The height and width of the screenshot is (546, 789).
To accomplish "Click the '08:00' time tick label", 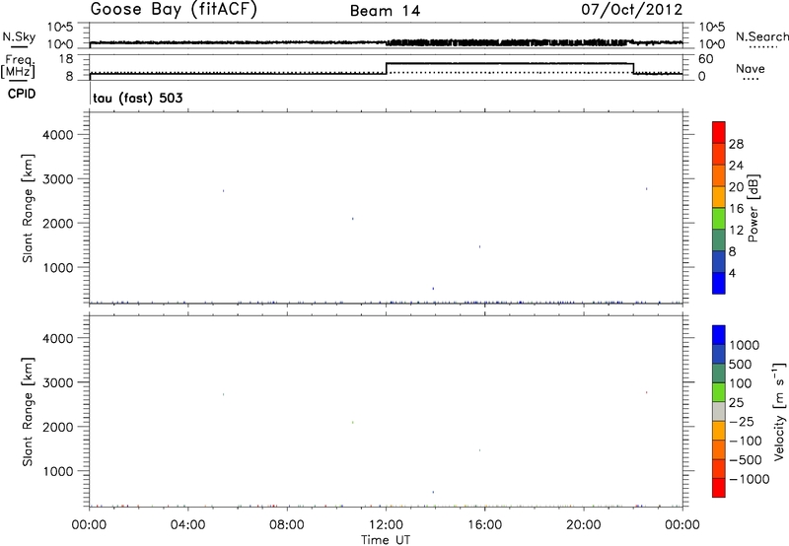I will pyautogui.click(x=287, y=525).
